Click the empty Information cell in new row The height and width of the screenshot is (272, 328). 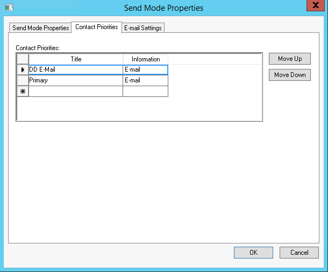click(x=146, y=92)
